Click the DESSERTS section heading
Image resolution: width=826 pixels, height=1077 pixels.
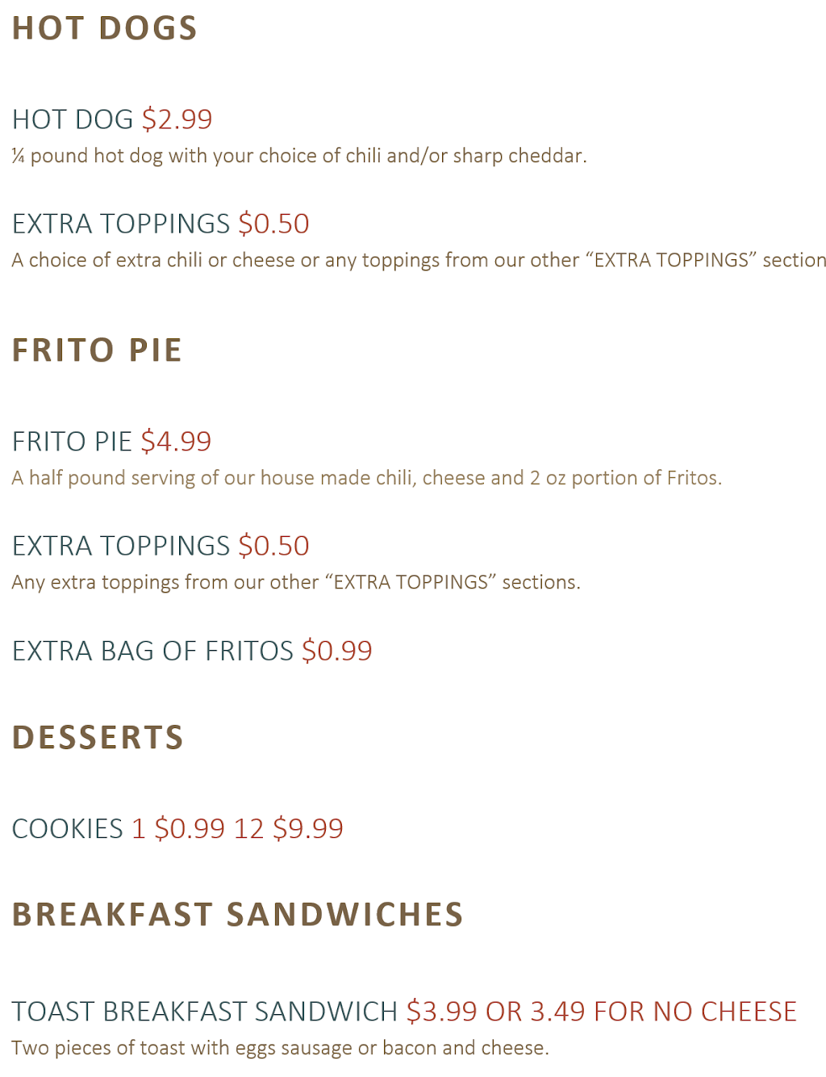pyautogui.click(x=98, y=738)
